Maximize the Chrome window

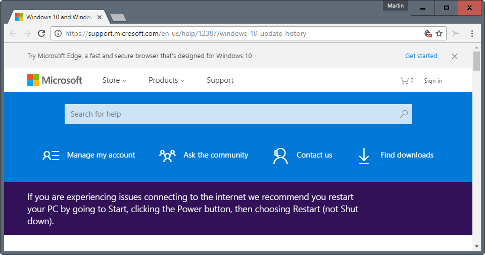[446, 8]
